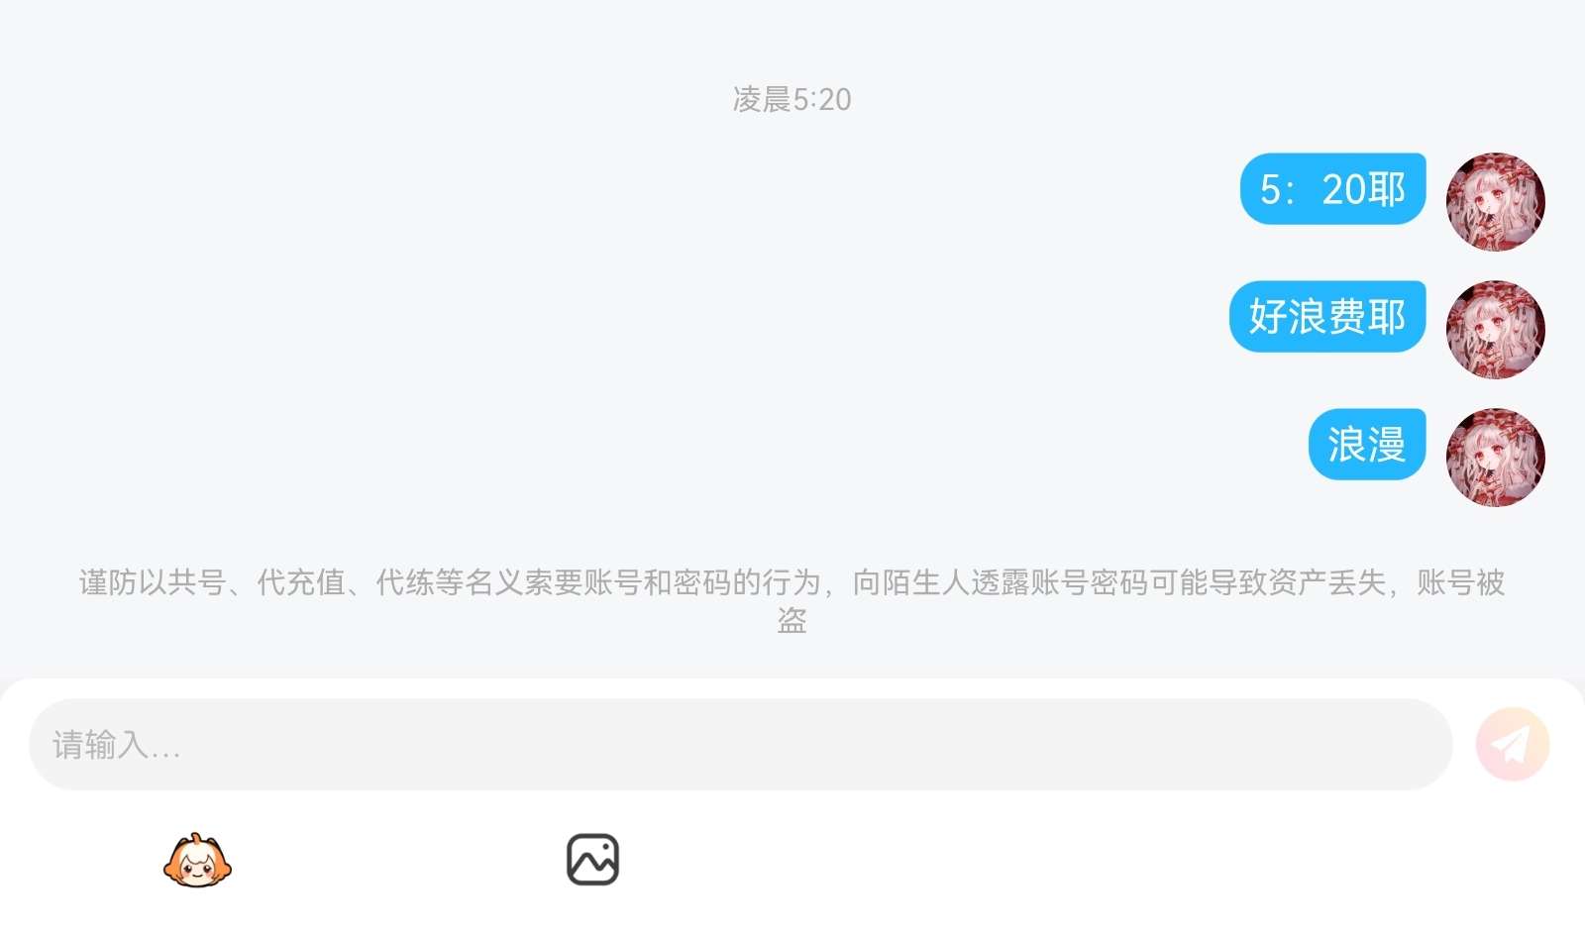This screenshot has height=937, width=1585.
Task: Open the emoji sticker panel mascot icon
Action: (197, 860)
